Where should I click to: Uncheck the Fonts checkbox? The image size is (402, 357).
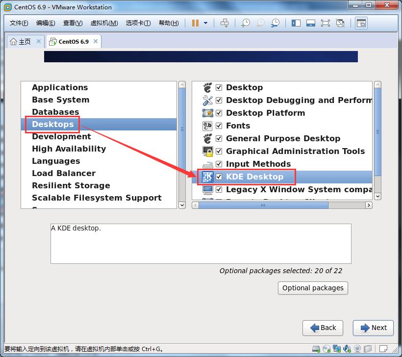(x=219, y=126)
